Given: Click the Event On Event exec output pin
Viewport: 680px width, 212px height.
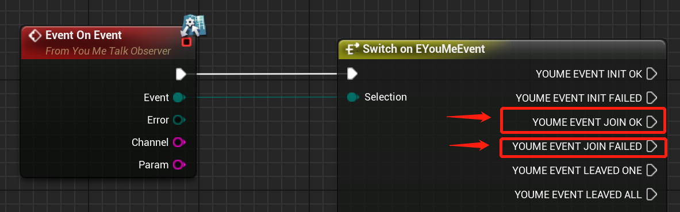Looking at the screenshot, I should [181, 74].
